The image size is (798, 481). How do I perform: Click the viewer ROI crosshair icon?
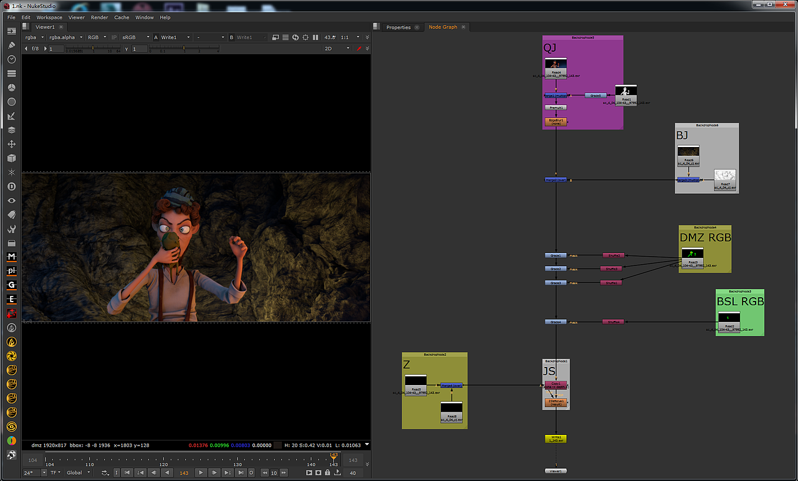pyautogui.click(x=305, y=37)
